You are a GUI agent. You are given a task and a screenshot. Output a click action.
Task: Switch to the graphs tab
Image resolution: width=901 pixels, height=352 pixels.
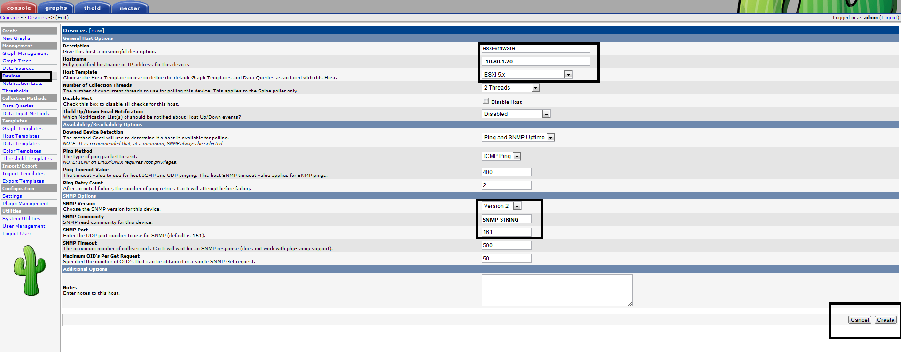(x=55, y=8)
